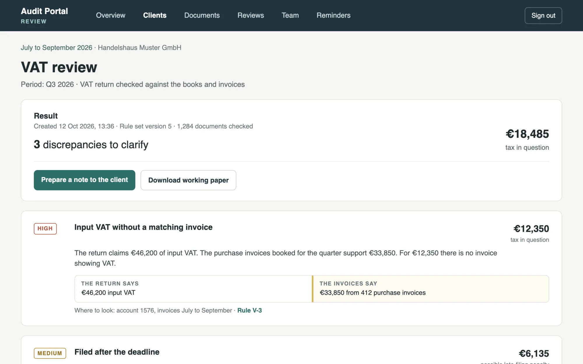Open 'Filed after the deadline' heading
Screen dimensions: 583x364
(x=117, y=352)
